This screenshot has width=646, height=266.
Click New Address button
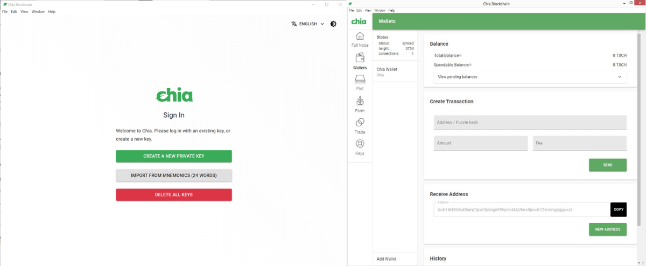coord(608,229)
